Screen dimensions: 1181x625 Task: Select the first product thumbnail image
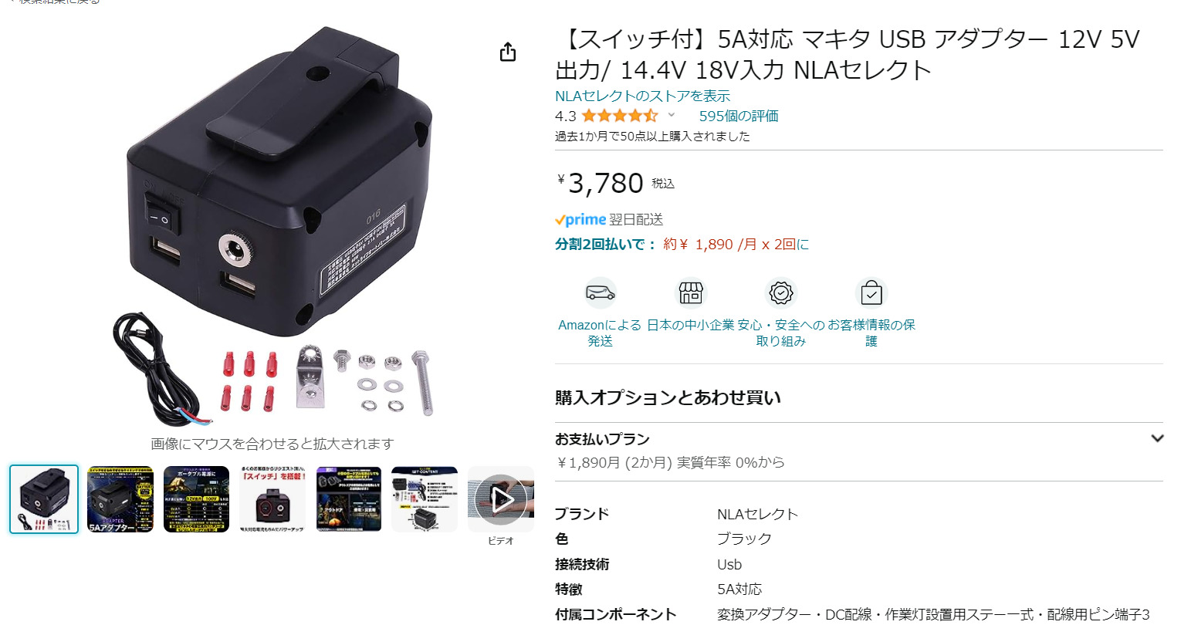pos(44,499)
